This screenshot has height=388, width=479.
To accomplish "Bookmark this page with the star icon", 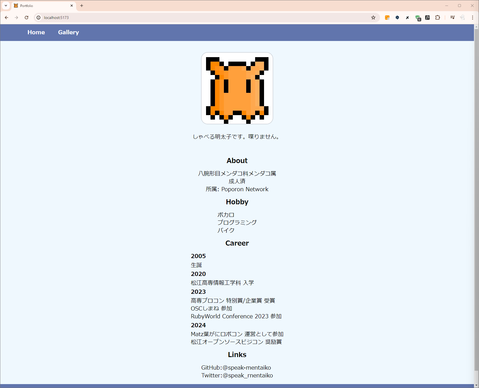I will click(x=373, y=18).
